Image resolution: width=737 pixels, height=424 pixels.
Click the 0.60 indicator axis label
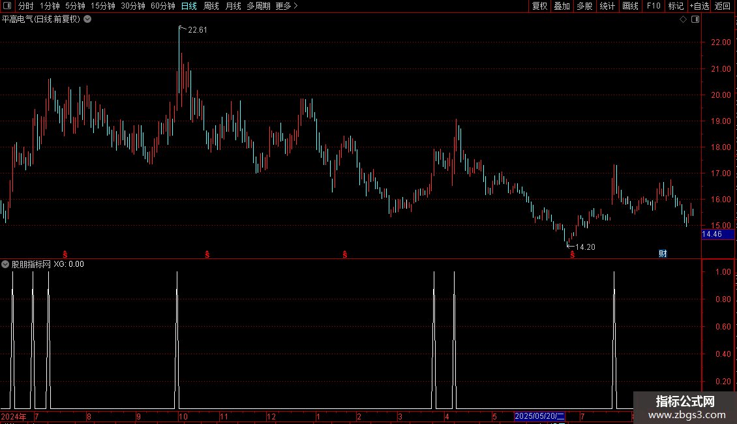pyautogui.click(x=723, y=327)
